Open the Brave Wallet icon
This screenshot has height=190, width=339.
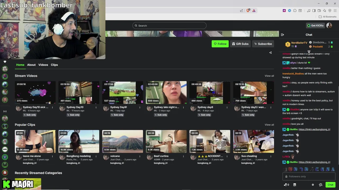[319, 11]
